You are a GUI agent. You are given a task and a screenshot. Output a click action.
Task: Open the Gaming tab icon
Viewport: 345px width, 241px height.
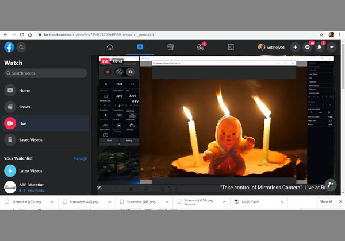231,47
